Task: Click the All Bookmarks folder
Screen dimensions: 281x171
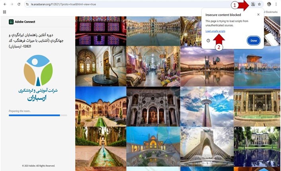Action: coord(271,12)
